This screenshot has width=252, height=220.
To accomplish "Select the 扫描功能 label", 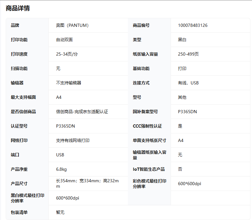I will tap(19, 68).
